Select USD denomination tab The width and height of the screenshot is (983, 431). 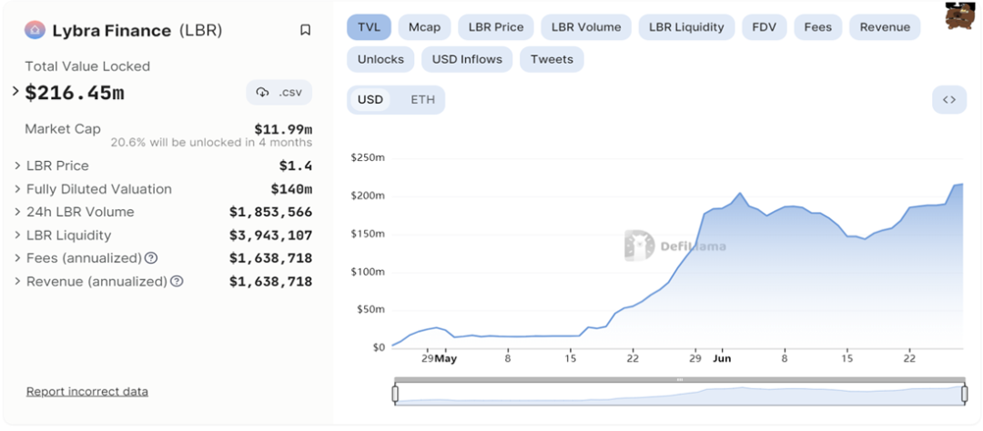click(370, 100)
